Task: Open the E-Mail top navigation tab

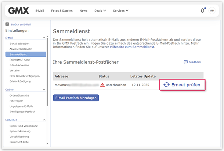Action: click(40, 11)
